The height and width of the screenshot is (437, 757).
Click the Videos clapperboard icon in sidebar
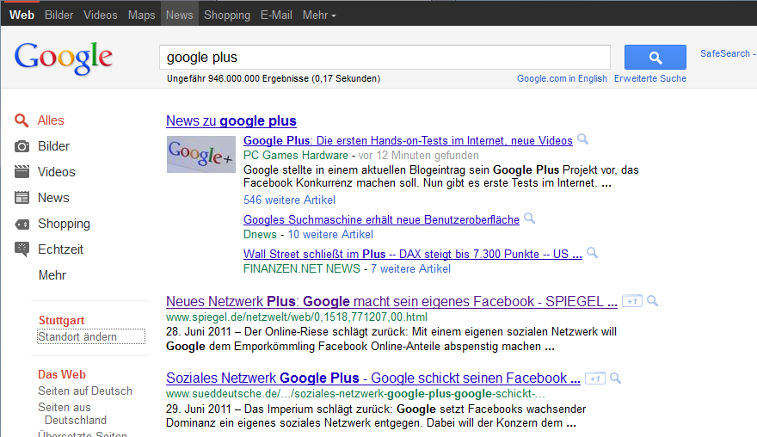tap(22, 172)
